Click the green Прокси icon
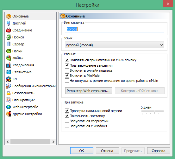 tap(9, 37)
